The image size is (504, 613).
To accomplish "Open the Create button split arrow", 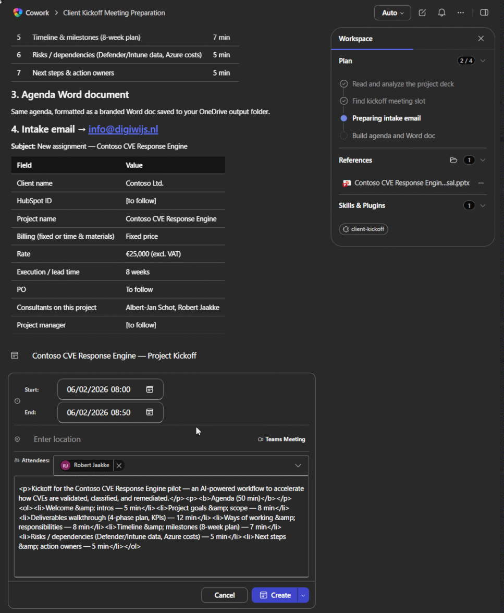I will pos(303,595).
